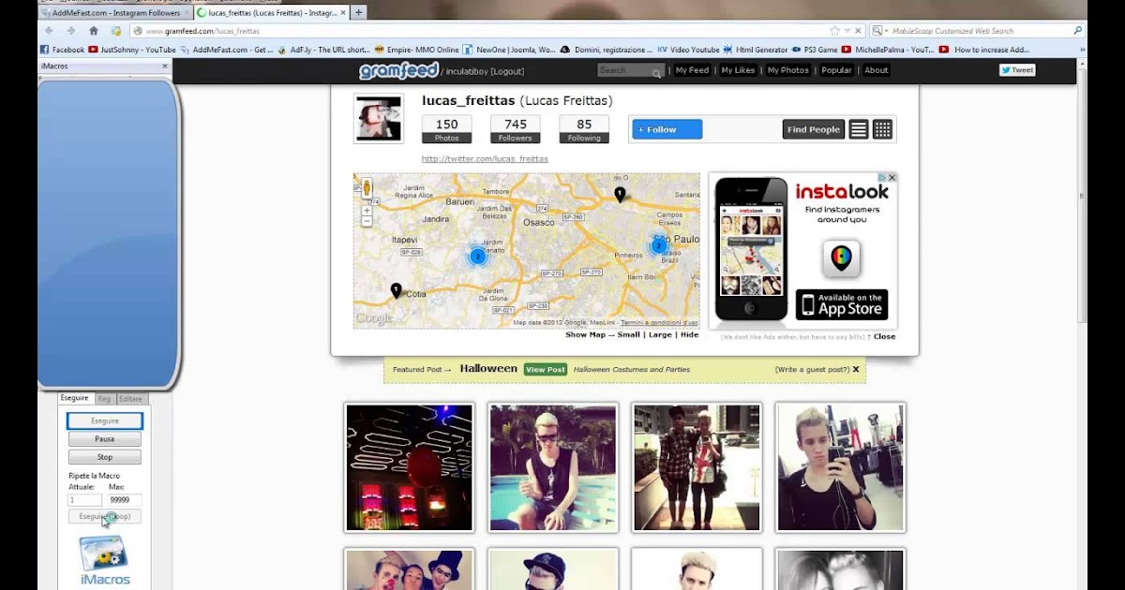Click the blue cluster near São Paulo
This screenshot has height=590, width=1125.
coord(658,246)
